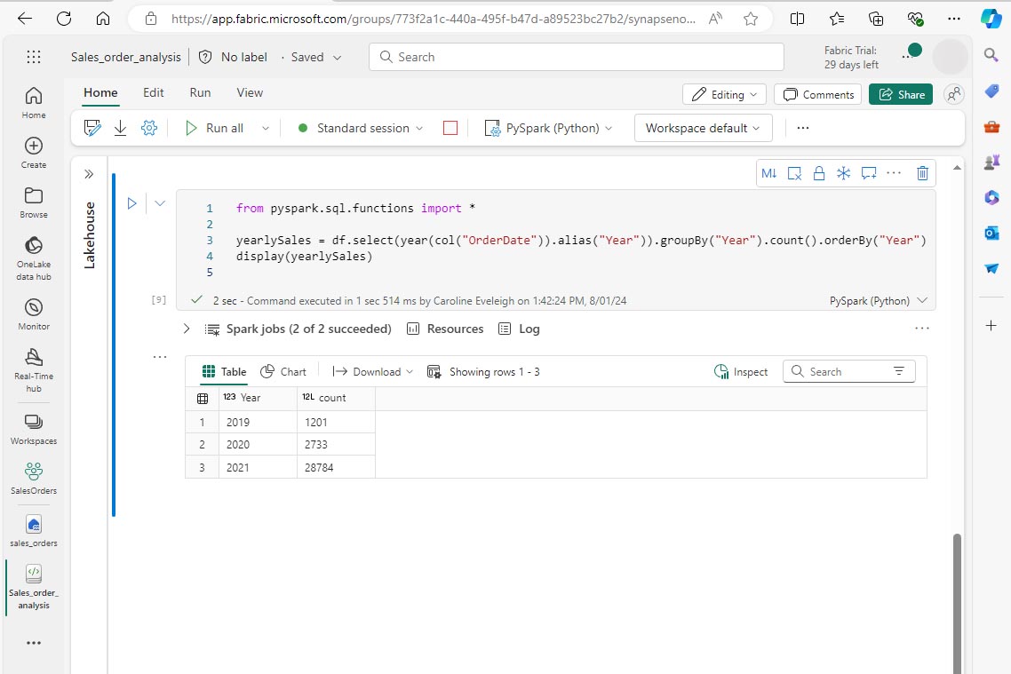
Task: Click the save notebook icon in the toolbar
Action: pos(93,128)
